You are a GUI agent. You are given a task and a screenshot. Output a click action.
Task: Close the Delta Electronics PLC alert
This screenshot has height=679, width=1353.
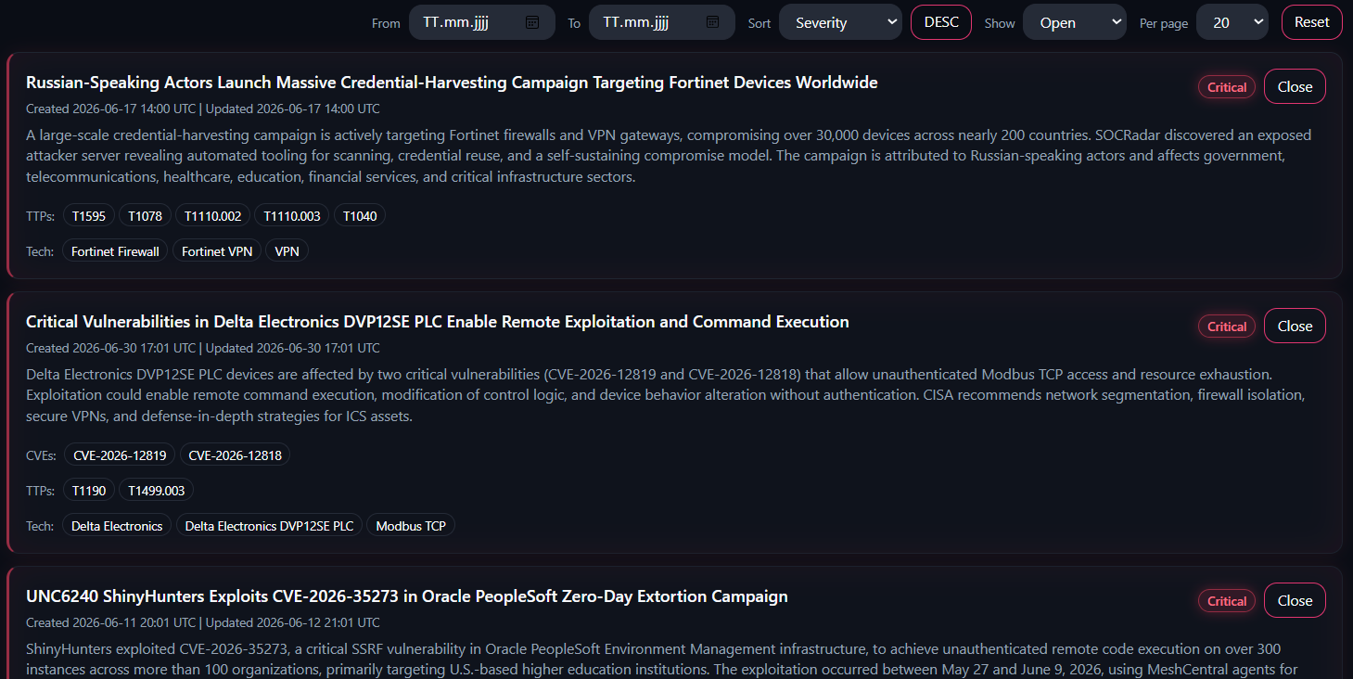pyautogui.click(x=1295, y=326)
